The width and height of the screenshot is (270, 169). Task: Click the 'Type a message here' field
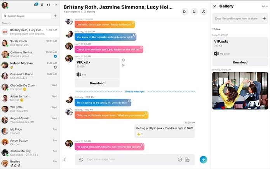pos(131,160)
